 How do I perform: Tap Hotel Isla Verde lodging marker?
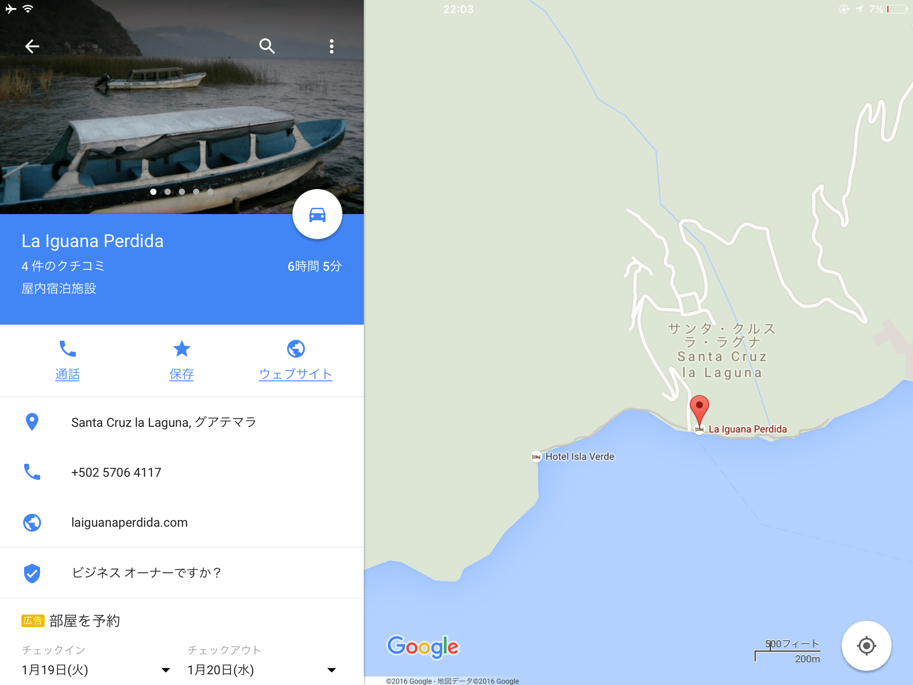pyautogui.click(x=536, y=457)
